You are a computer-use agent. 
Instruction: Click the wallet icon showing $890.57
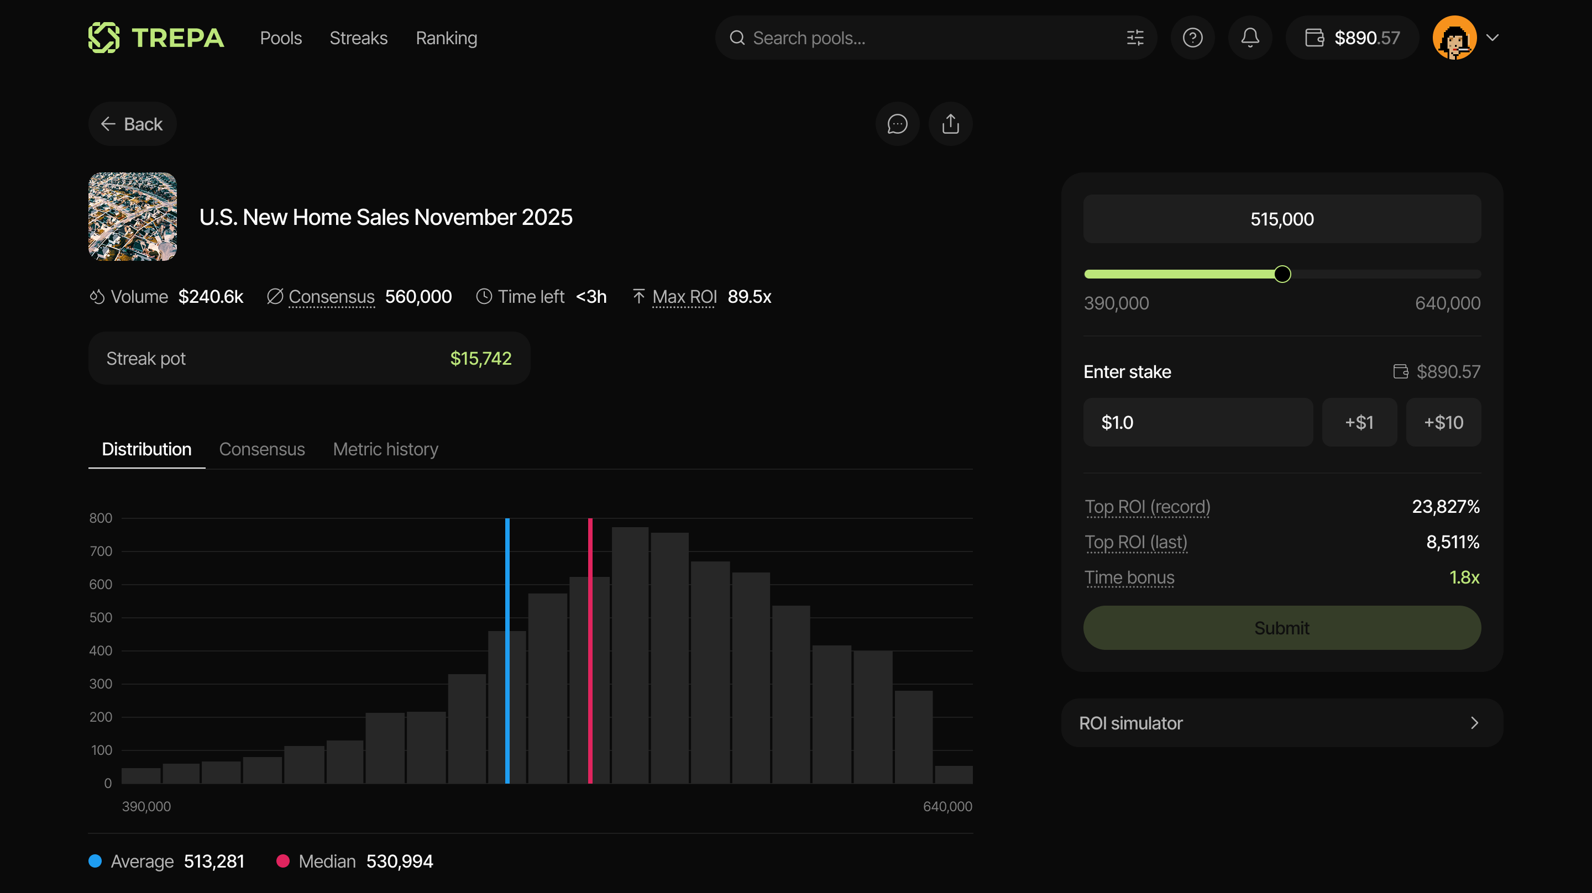(x=1316, y=38)
